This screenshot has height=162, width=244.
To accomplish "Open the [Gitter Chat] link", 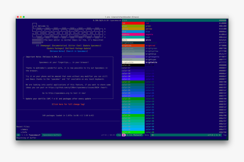I will (x=75, y=46).
